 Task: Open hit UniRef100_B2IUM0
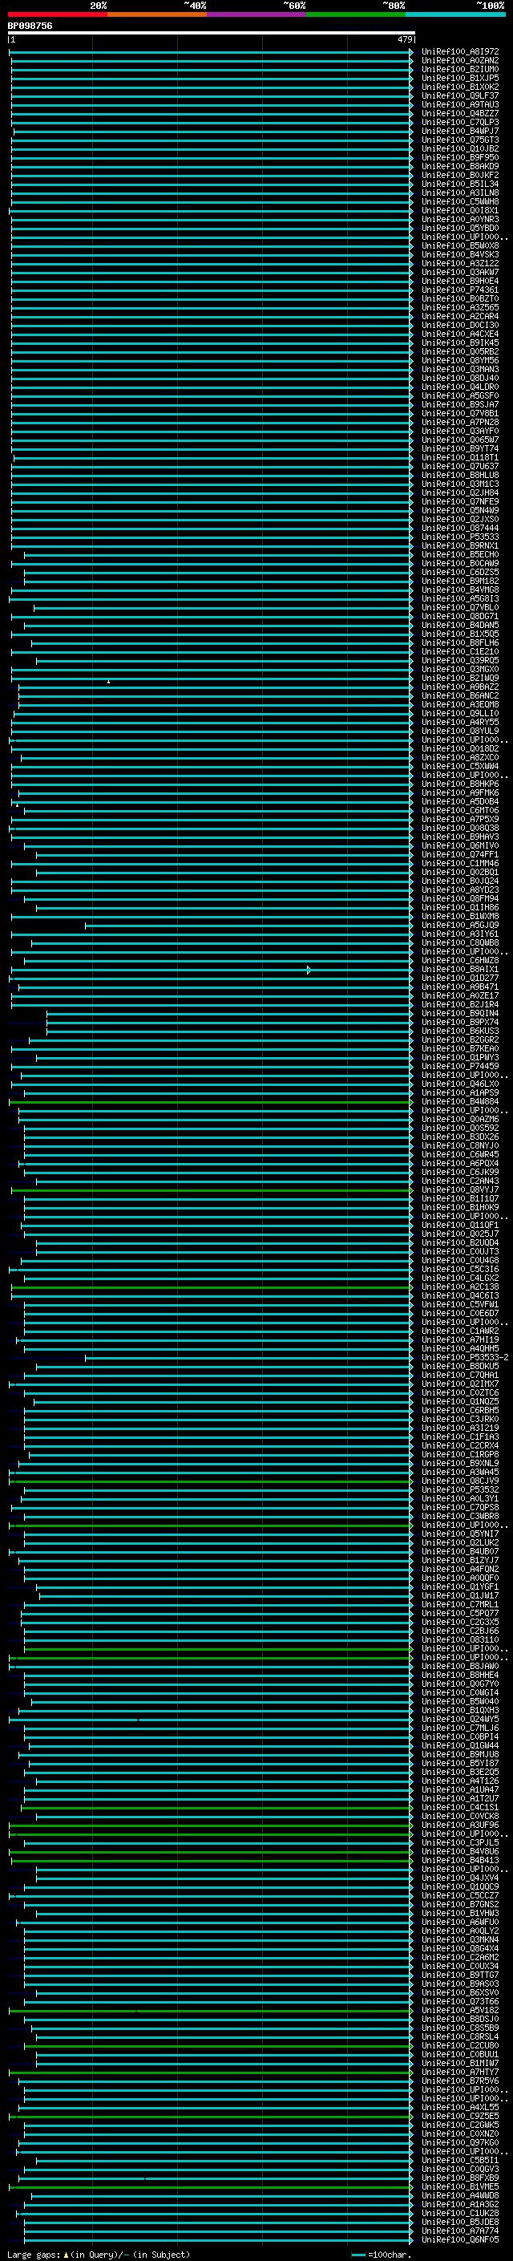[460, 69]
